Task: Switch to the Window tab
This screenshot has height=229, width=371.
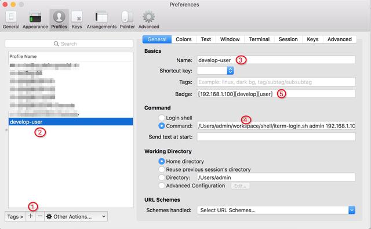Action: click(x=230, y=39)
